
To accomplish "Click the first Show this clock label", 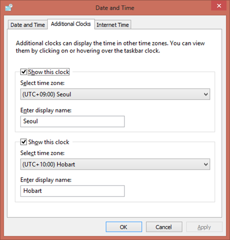I will click(x=48, y=72).
